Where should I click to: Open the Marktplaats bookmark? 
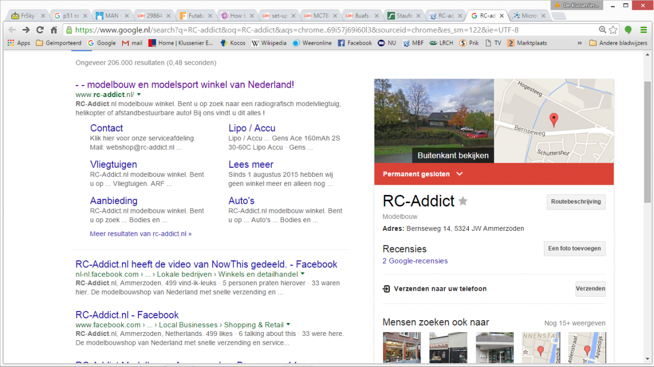(x=527, y=43)
